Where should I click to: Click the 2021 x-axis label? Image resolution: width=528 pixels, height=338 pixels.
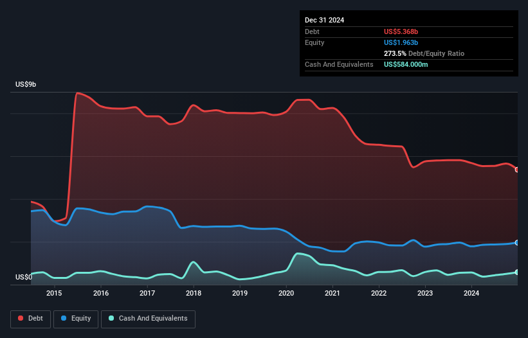click(332, 293)
